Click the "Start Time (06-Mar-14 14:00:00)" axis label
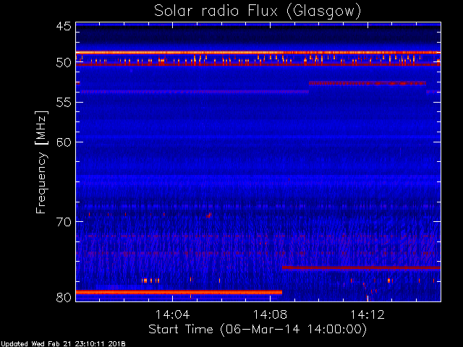 258,330
